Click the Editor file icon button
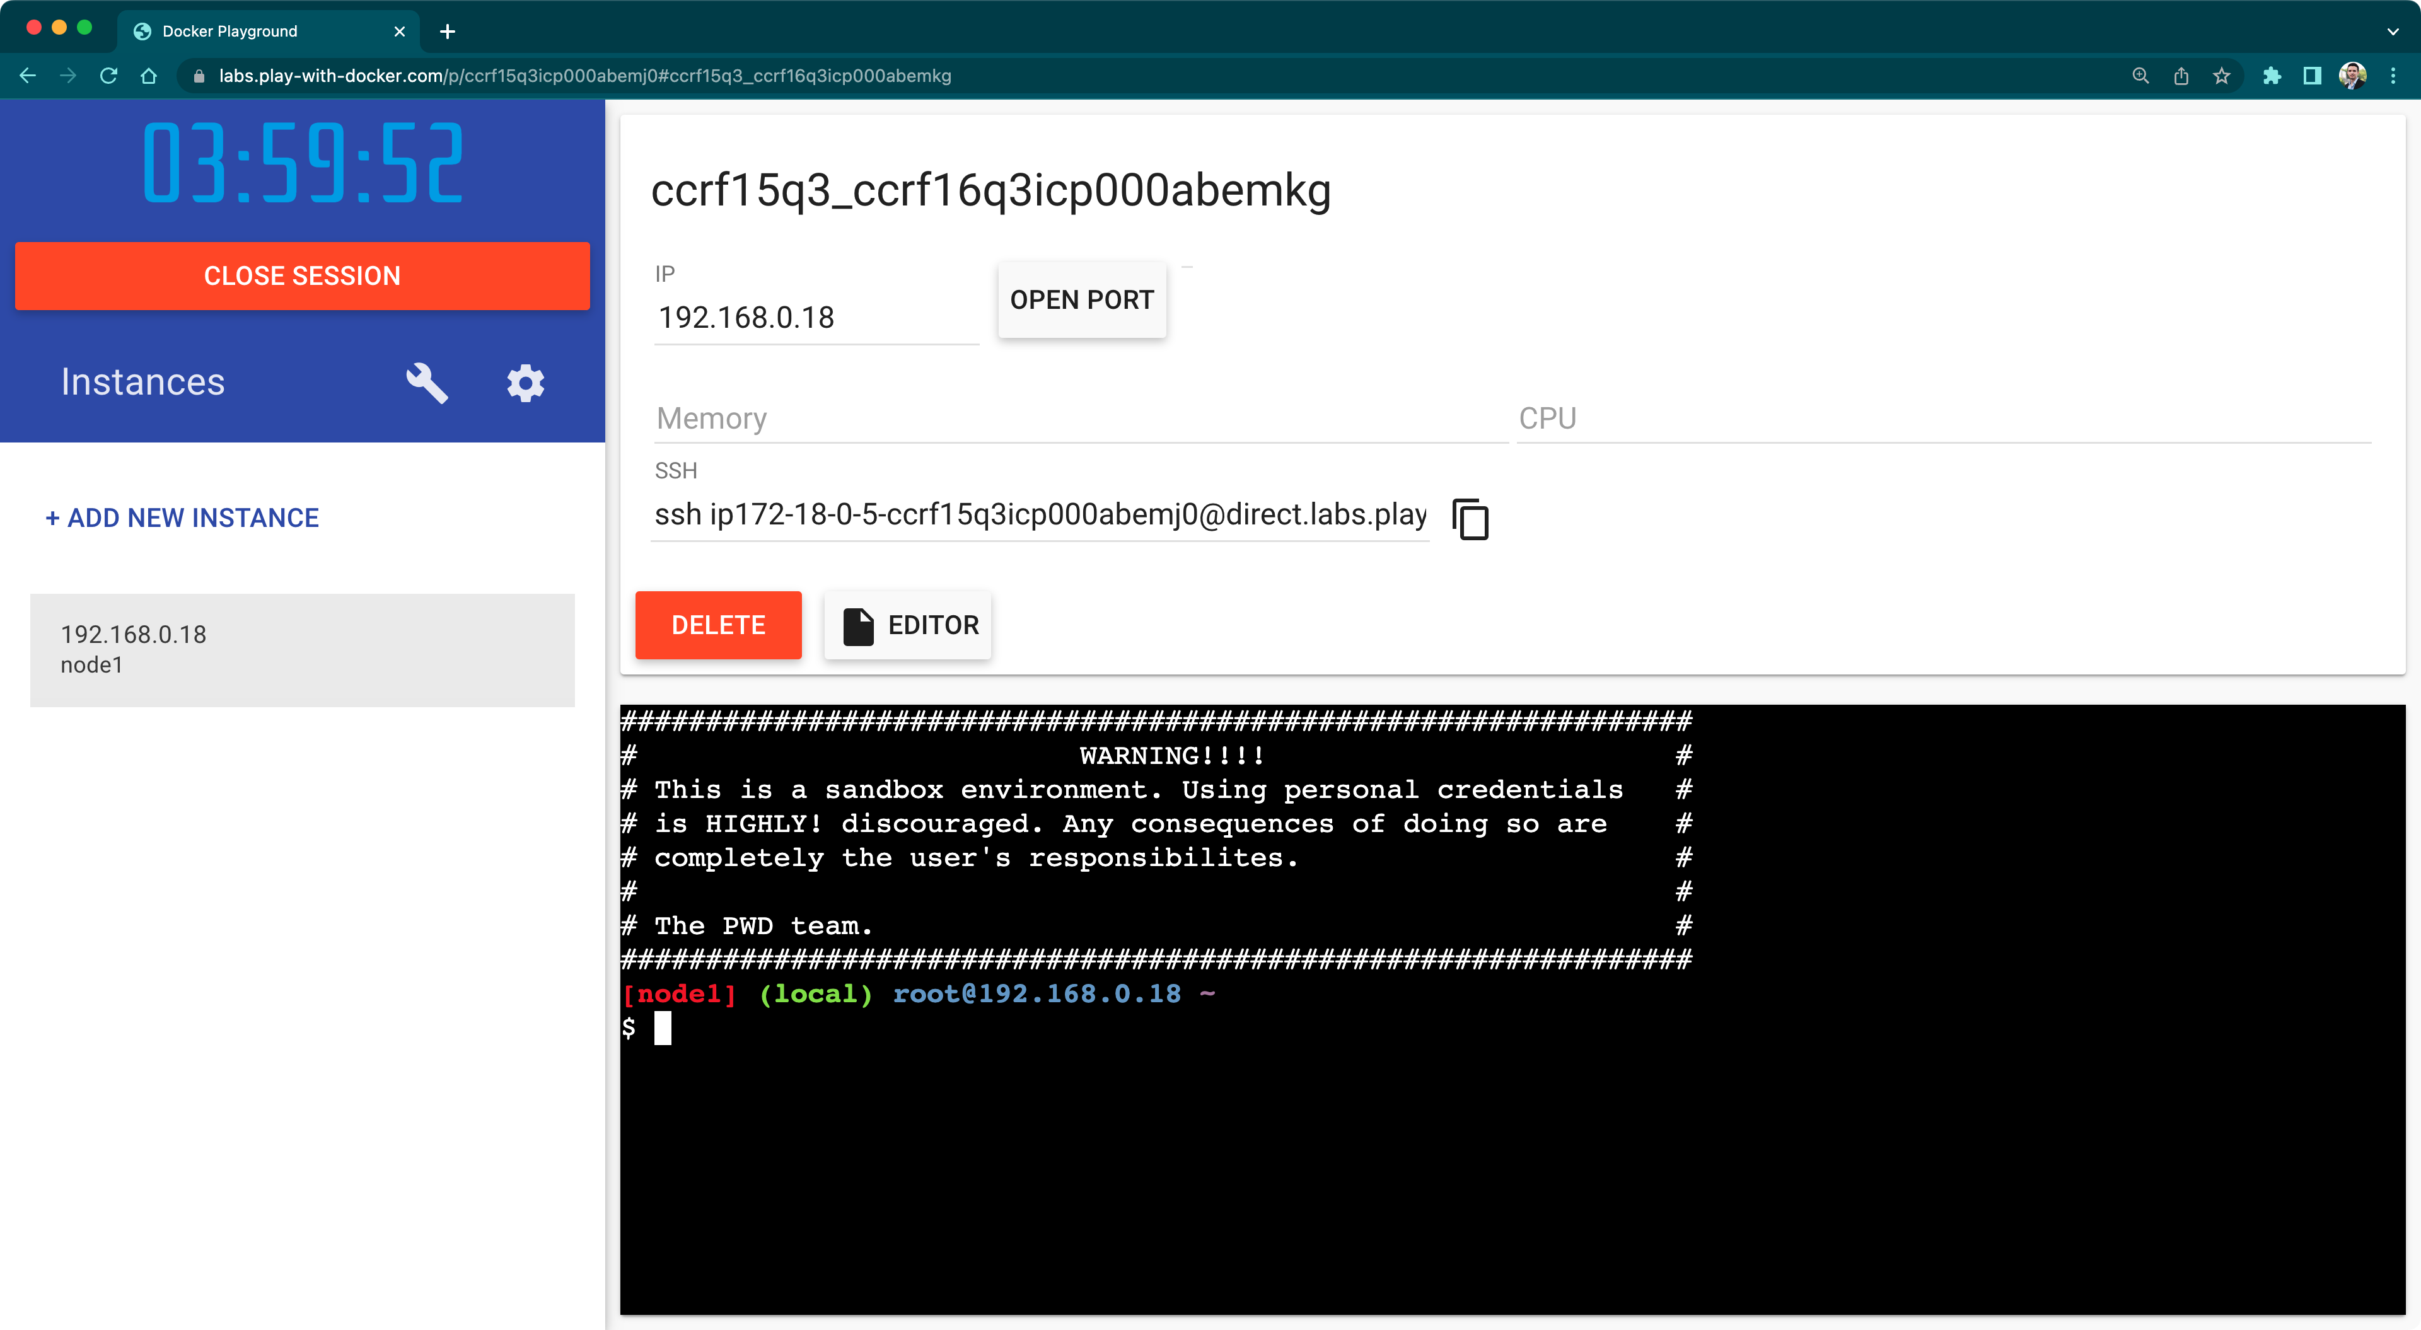Screen dimensions: 2421x1330 908,625
